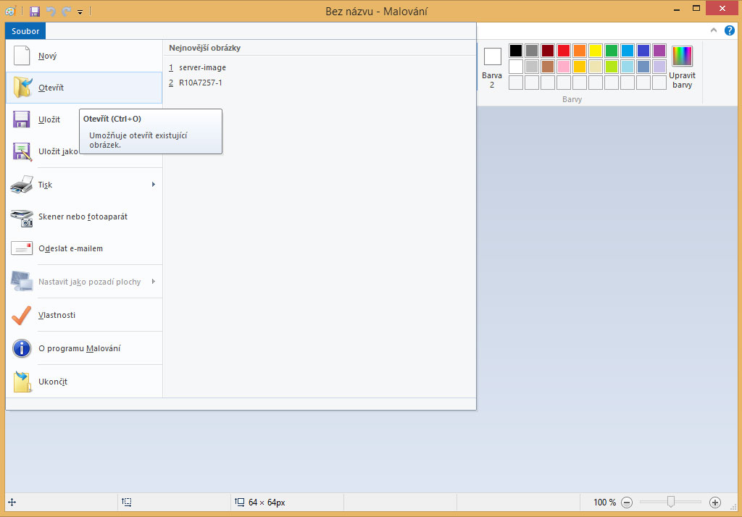Select Skener nebo fotoaparát entry
Image resolution: width=742 pixels, height=517 pixels.
click(x=84, y=217)
